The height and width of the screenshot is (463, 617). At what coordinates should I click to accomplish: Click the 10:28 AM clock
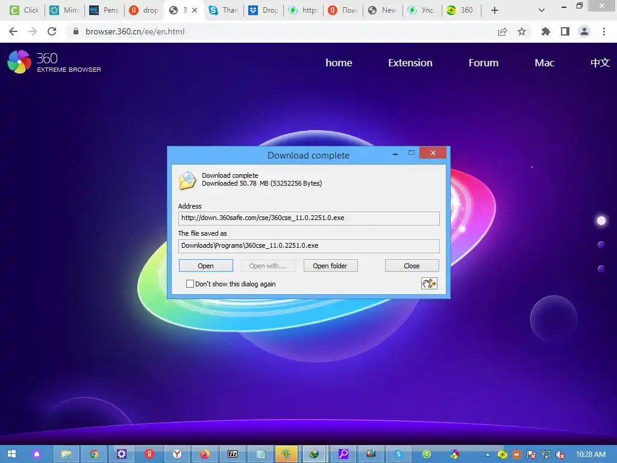click(x=590, y=455)
